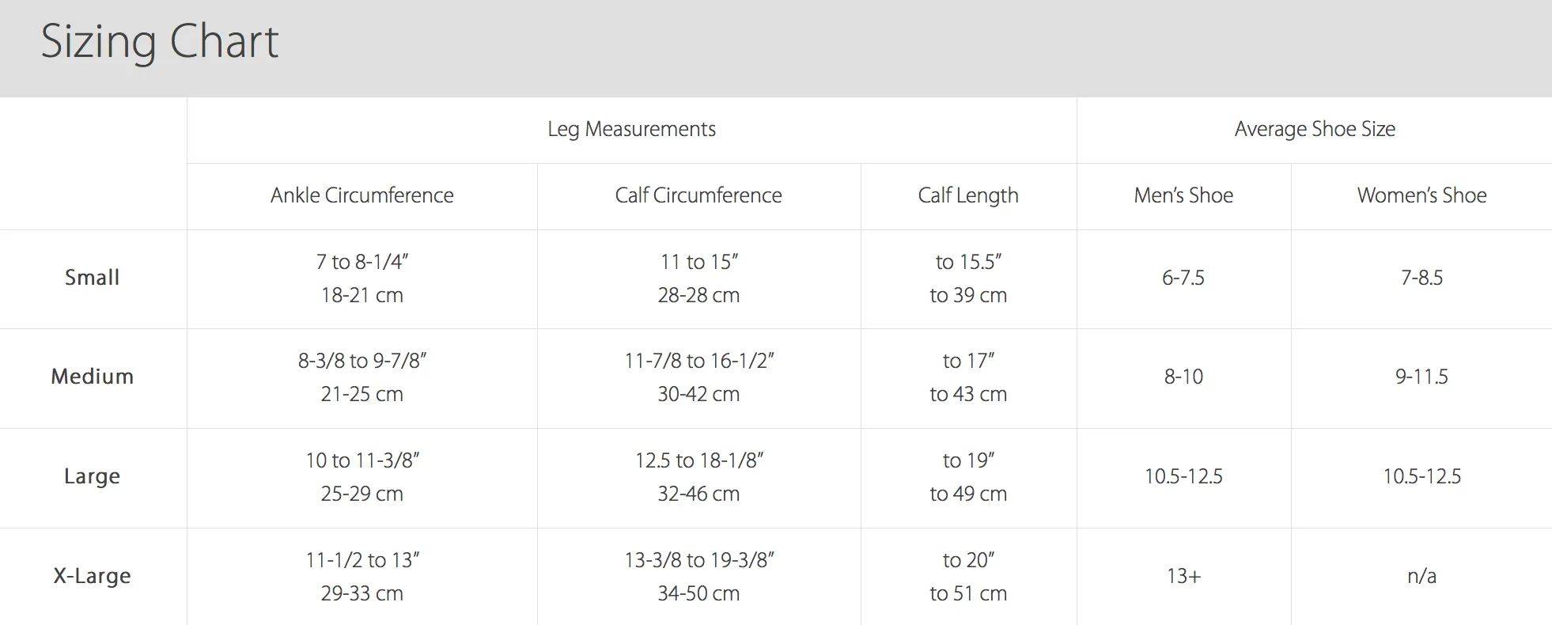Click the Small ankle value 7 to 8-1/4"

tap(362, 262)
